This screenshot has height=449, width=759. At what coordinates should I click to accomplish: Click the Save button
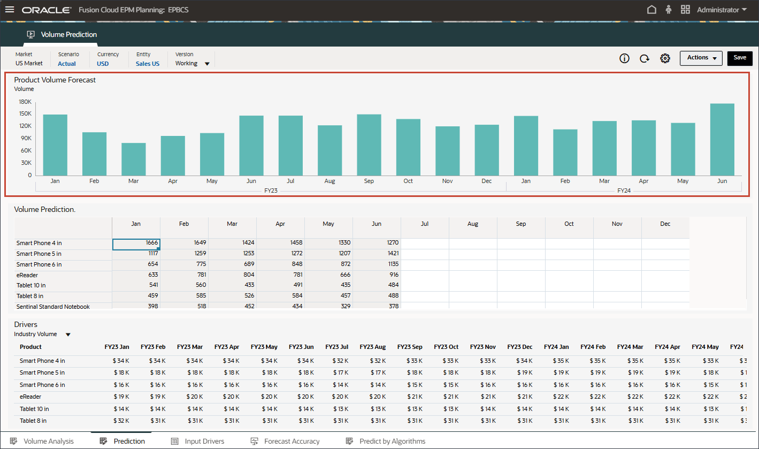tap(740, 58)
